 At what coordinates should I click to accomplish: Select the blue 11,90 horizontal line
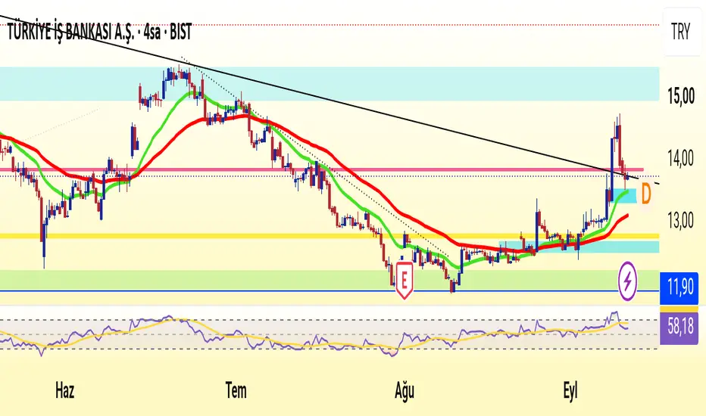click(x=329, y=291)
